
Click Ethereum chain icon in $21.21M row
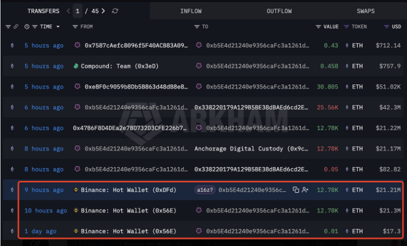pos(12,190)
